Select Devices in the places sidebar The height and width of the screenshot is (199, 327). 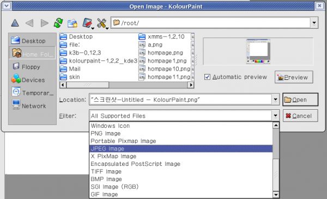pos(32,80)
